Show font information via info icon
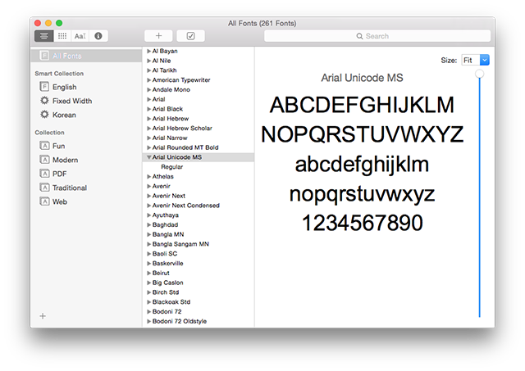Screen dimensions: 525x371 click(x=98, y=36)
